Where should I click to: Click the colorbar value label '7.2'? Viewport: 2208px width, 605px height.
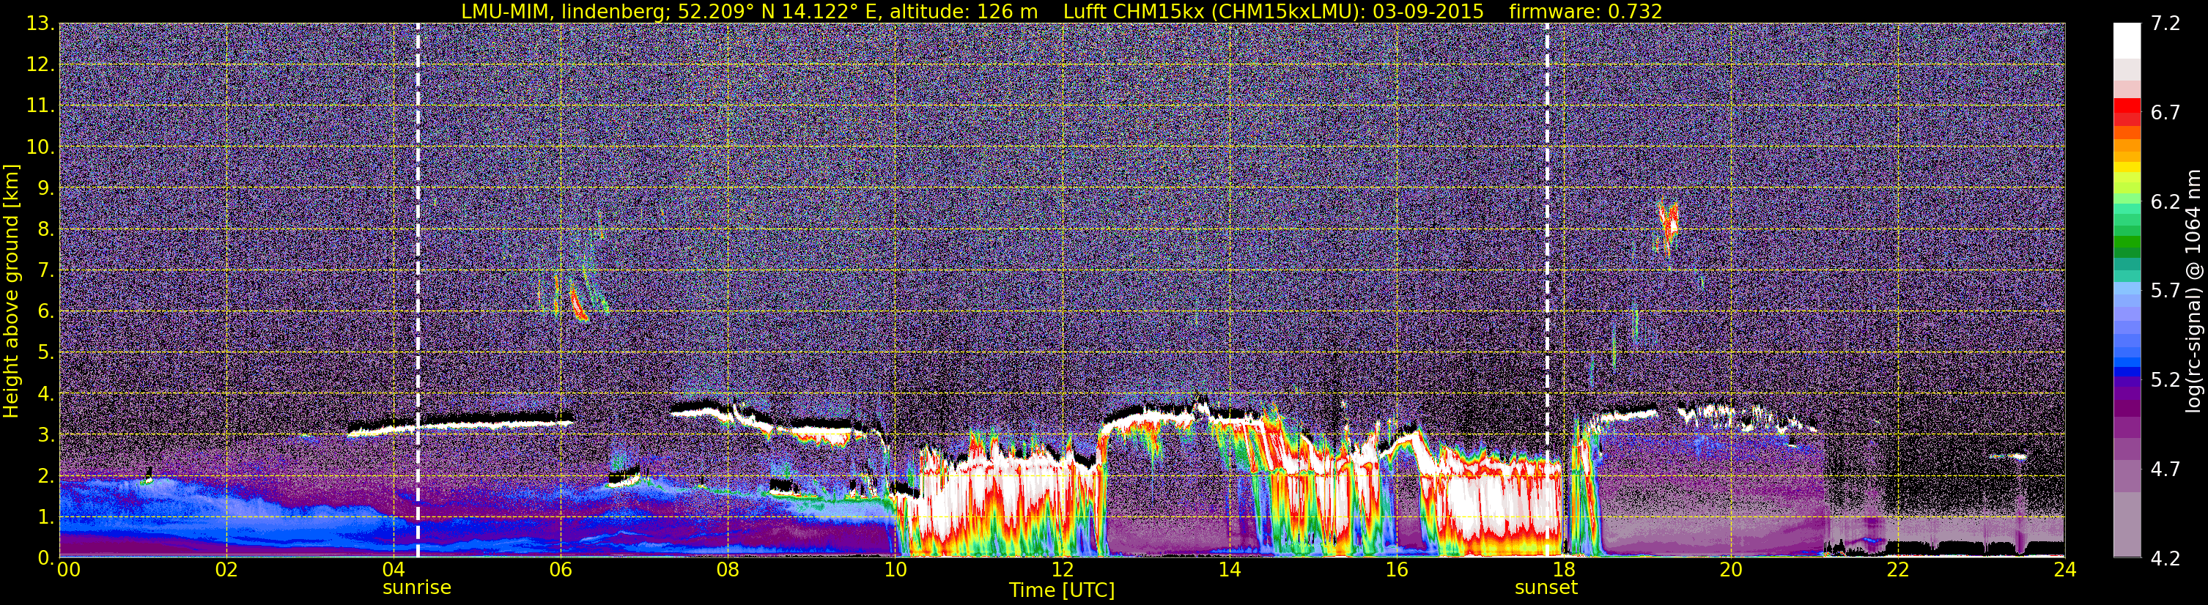click(x=2165, y=24)
